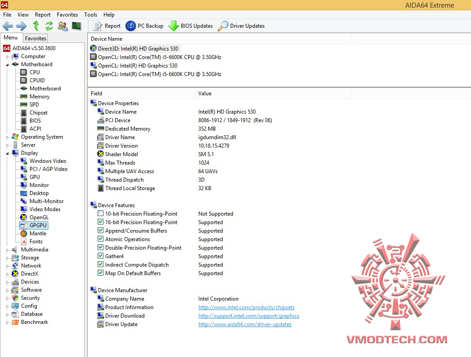Expand the Network node
Viewport: 471px width, 357px height.
click(7, 266)
